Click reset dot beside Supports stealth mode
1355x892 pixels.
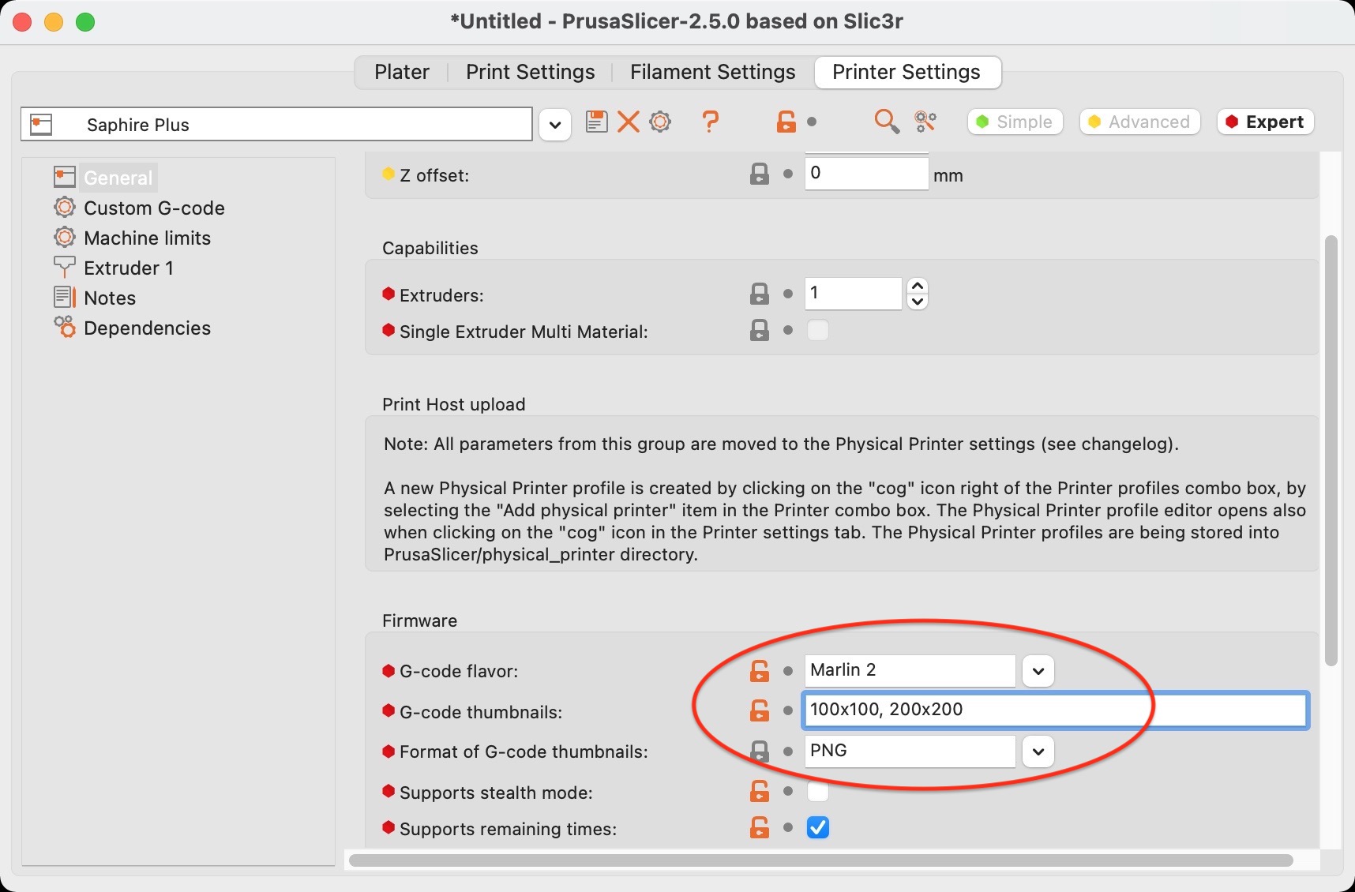(x=787, y=791)
